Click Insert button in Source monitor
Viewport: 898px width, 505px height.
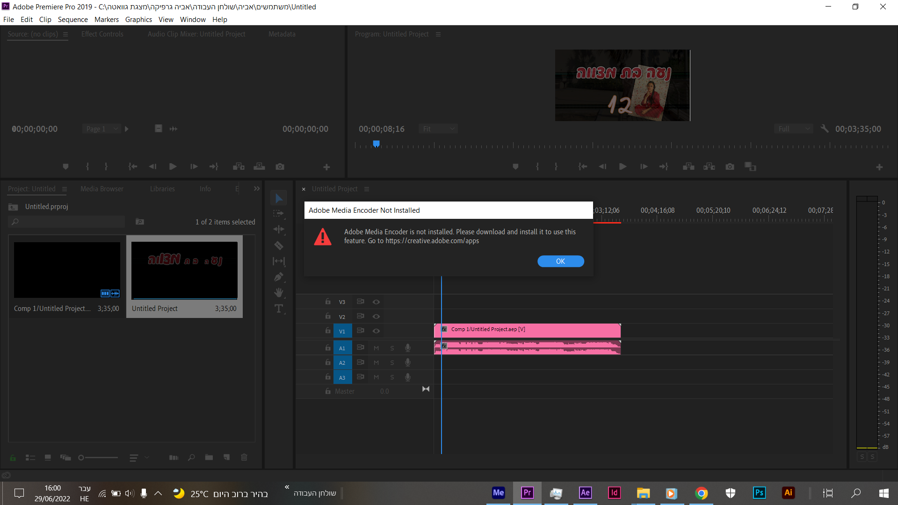click(239, 166)
